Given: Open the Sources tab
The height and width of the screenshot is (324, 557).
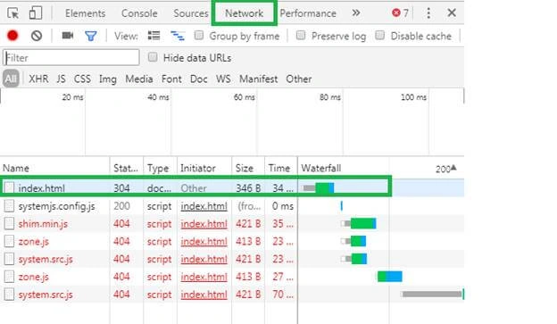Looking at the screenshot, I should pyautogui.click(x=191, y=13).
